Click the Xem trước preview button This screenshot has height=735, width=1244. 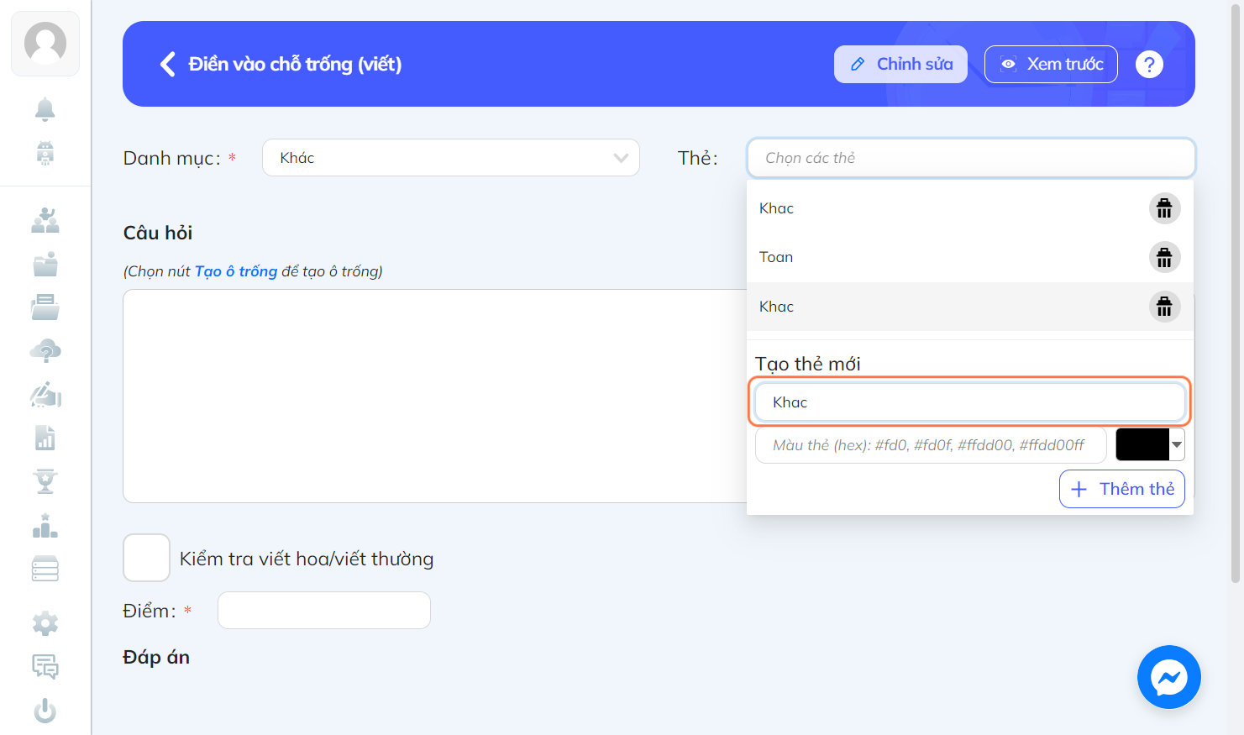coord(1051,64)
